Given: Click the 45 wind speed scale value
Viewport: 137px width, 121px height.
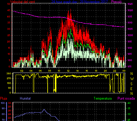Looking at the screenshot, I should coord(9,10).
